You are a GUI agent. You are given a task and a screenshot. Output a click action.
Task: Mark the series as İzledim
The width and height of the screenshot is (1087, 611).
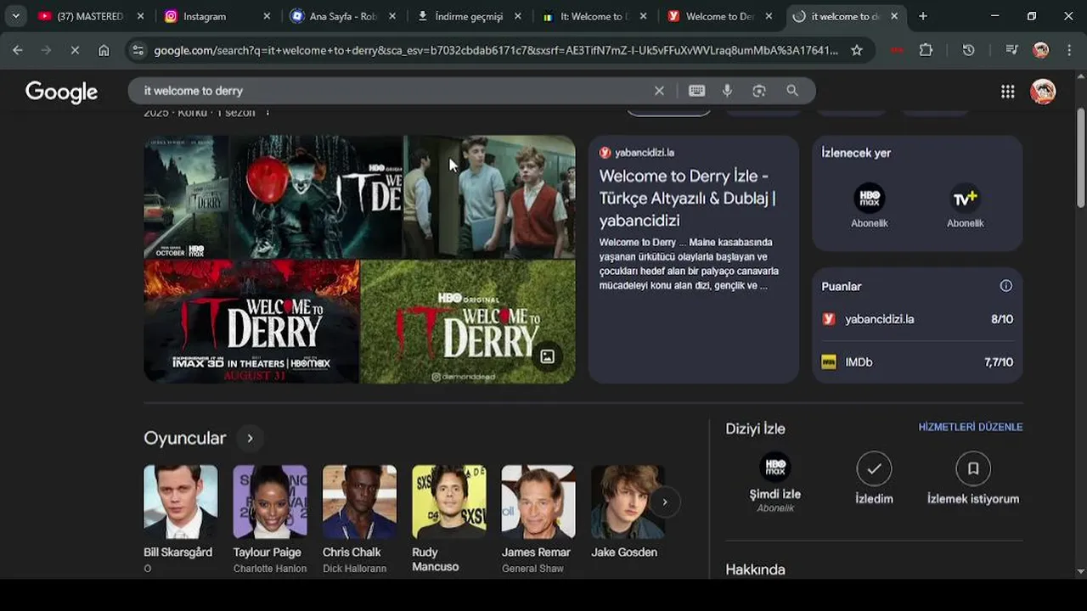[x=874, y=479]
